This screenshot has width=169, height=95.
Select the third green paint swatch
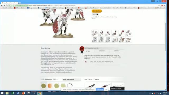(x=57, y=86)
